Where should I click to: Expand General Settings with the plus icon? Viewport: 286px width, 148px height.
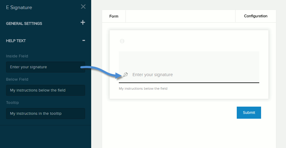point(83,22)
